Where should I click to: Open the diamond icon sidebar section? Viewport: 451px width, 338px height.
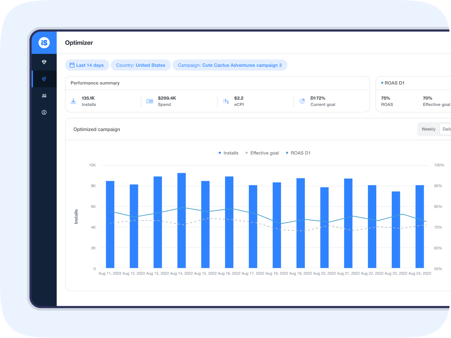(44, 62)
